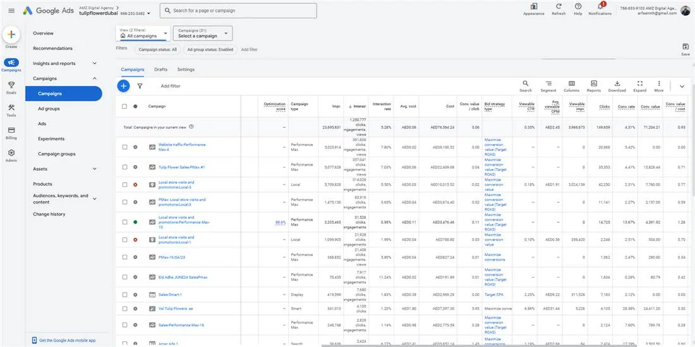Open the Admin gear icon
Viewport: 695px width, 347px height.
pyautogui.click(x=11, y=152)
